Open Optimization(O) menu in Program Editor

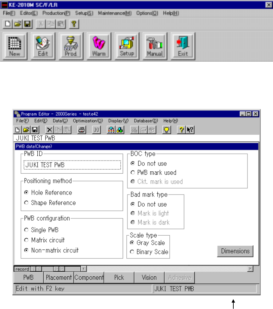pyautogui.click(x=88, y=121)
